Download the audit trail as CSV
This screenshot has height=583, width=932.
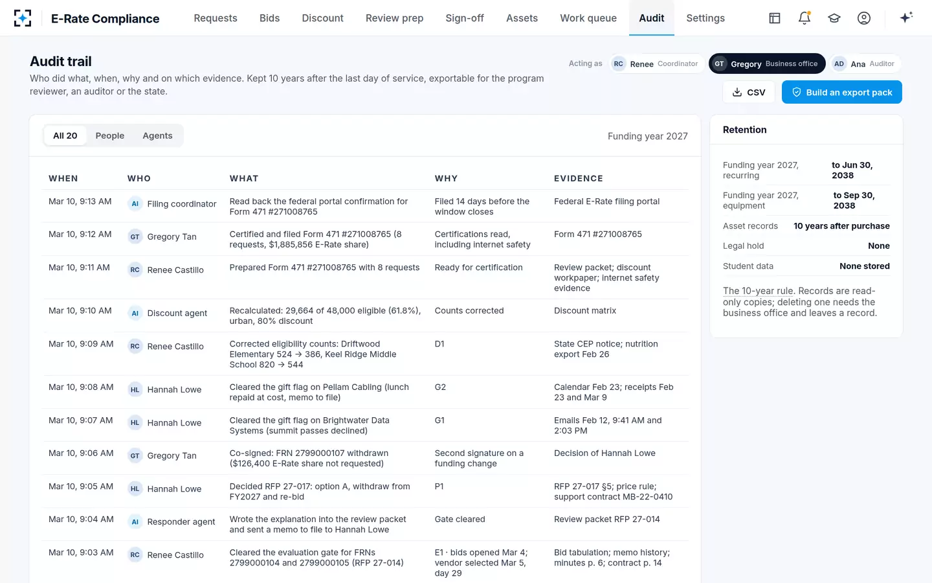tap(748, 92)
